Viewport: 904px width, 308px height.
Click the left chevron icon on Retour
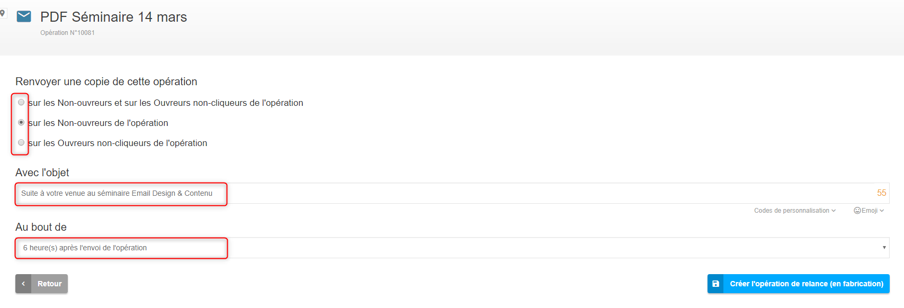[23, 284]
